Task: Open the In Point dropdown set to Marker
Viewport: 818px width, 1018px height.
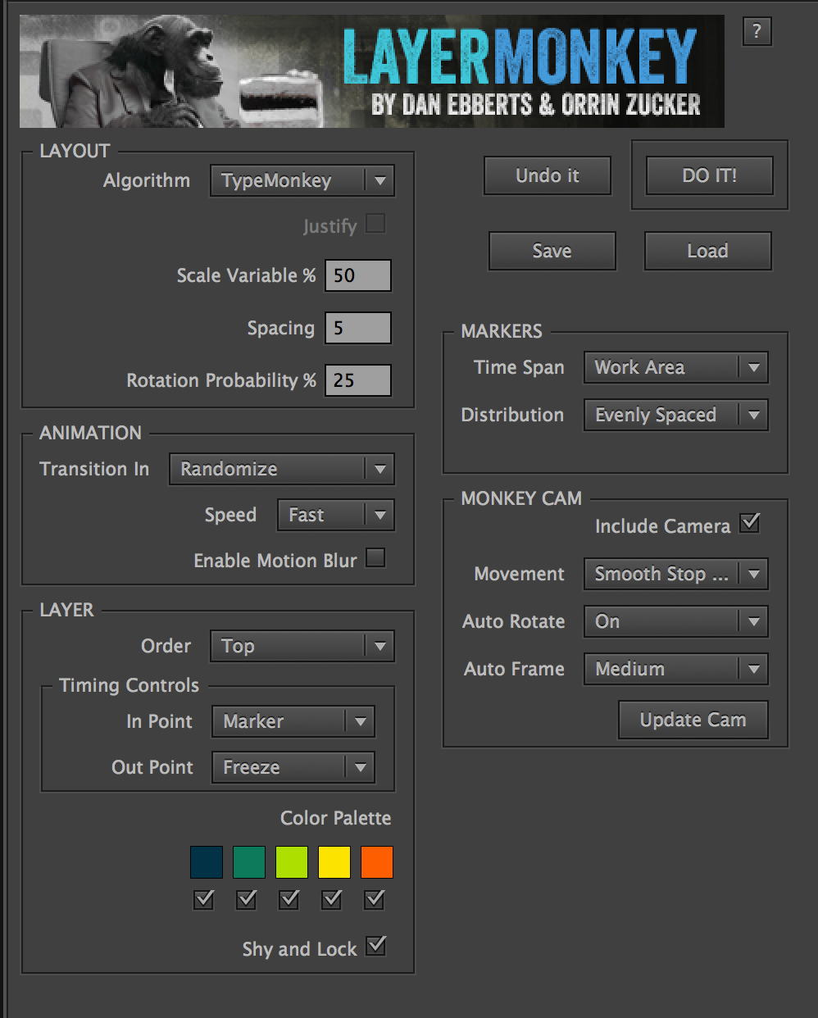Action: pyautogui.click(x=293, y=721)
